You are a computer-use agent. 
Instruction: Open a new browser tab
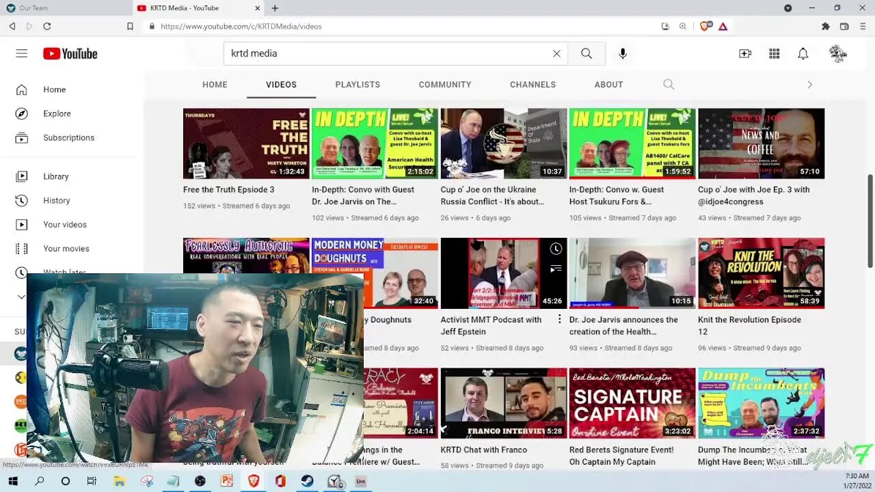tap(275, 8)
